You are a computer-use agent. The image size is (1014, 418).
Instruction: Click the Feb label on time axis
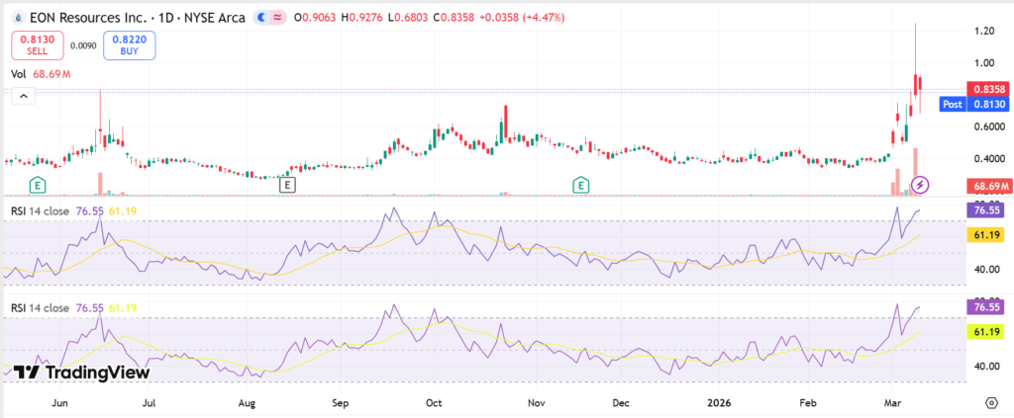click(807, 403)
